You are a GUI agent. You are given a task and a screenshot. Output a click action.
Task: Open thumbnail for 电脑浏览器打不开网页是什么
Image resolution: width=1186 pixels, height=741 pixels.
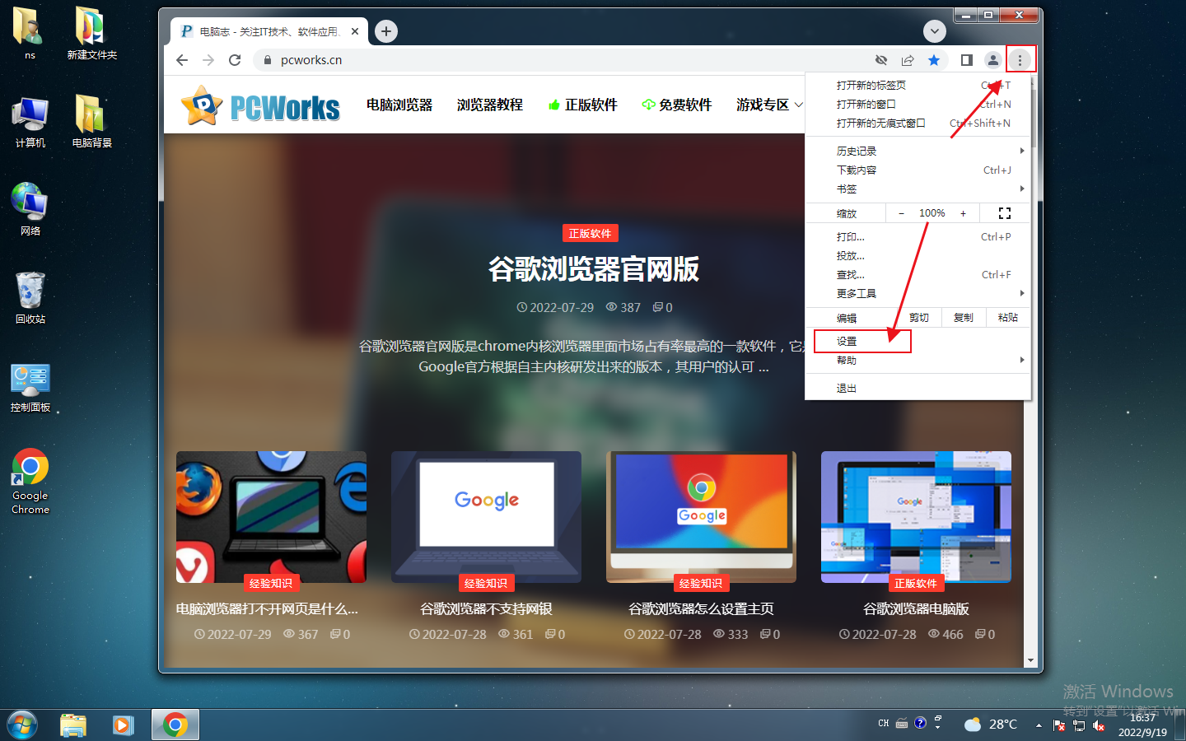pyautogui.click(x=271, y=517)
